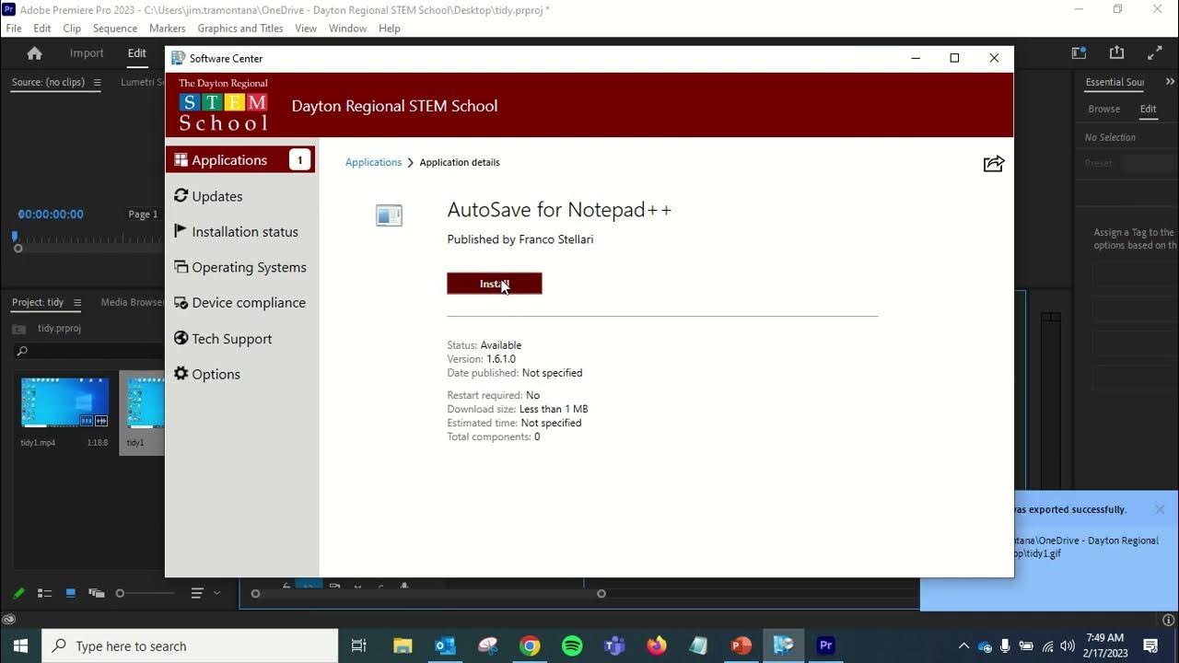The image size is (1179, 663).
Task: Click the Premiere Quick Export icon
Action: coord(1116,53)
